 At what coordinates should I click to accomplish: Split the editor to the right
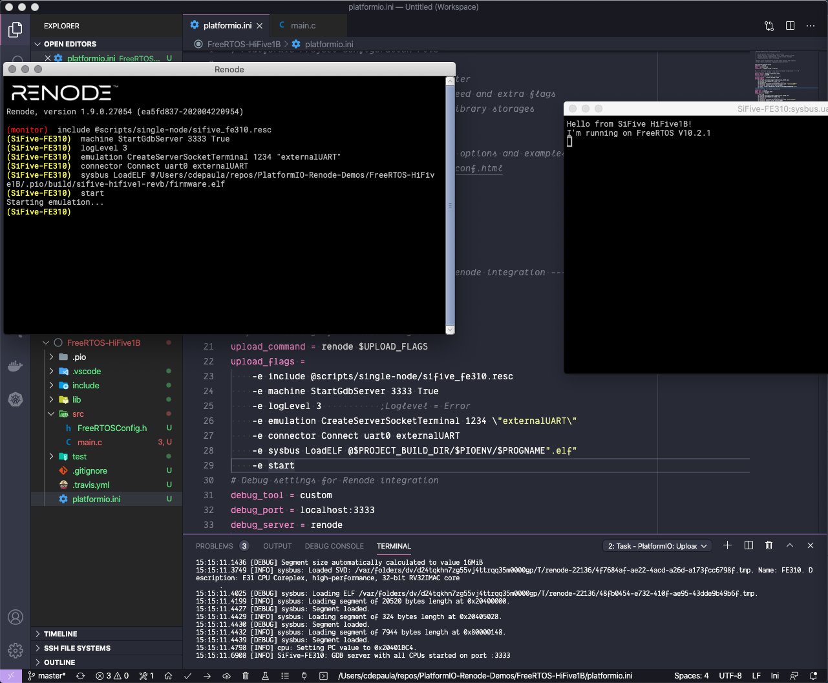(790, 26)
